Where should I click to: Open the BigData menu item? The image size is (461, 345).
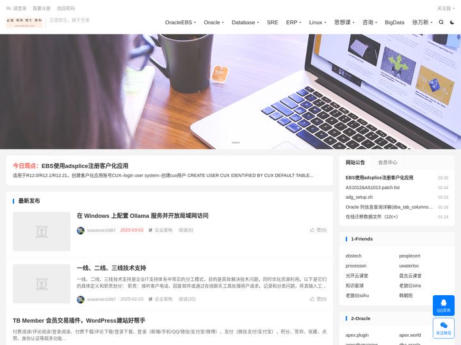pyautogui.click(x=394, y=22)
